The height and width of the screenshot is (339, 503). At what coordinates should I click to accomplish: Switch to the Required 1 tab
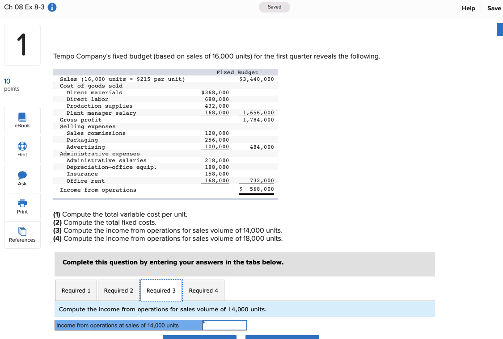pyautogui.click(x=76, y=290)
